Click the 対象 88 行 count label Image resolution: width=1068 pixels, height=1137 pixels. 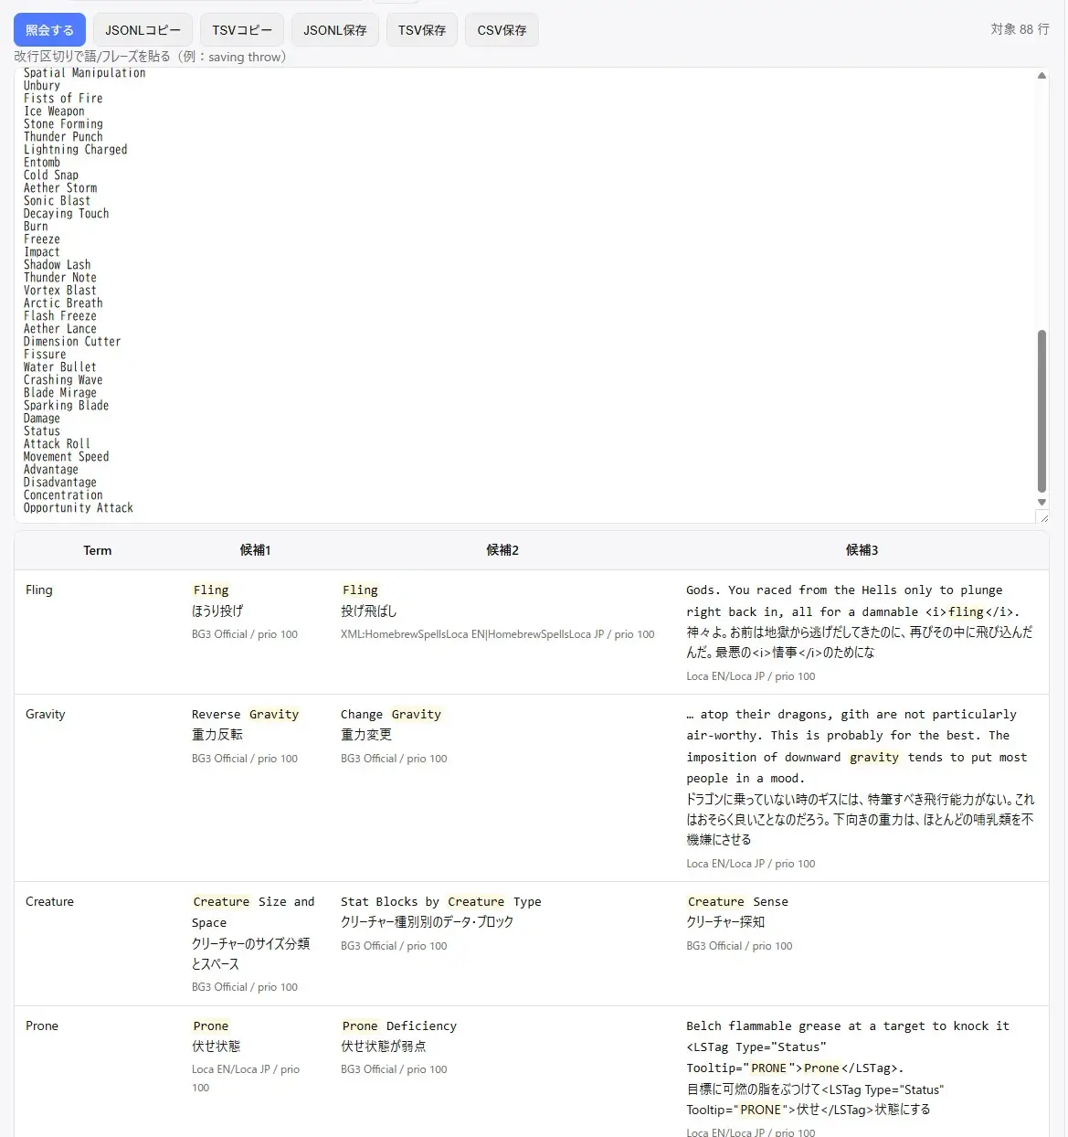[x=1020, y=29]
